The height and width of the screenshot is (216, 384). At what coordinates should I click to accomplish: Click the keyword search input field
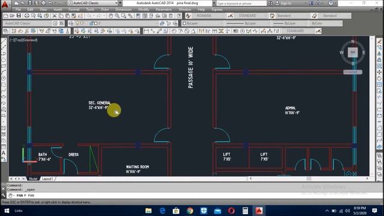point(241,3)
